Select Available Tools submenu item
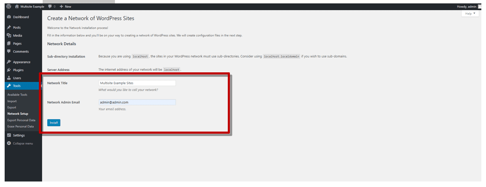The width and height of the screenshot is (486, 187). 17,95
